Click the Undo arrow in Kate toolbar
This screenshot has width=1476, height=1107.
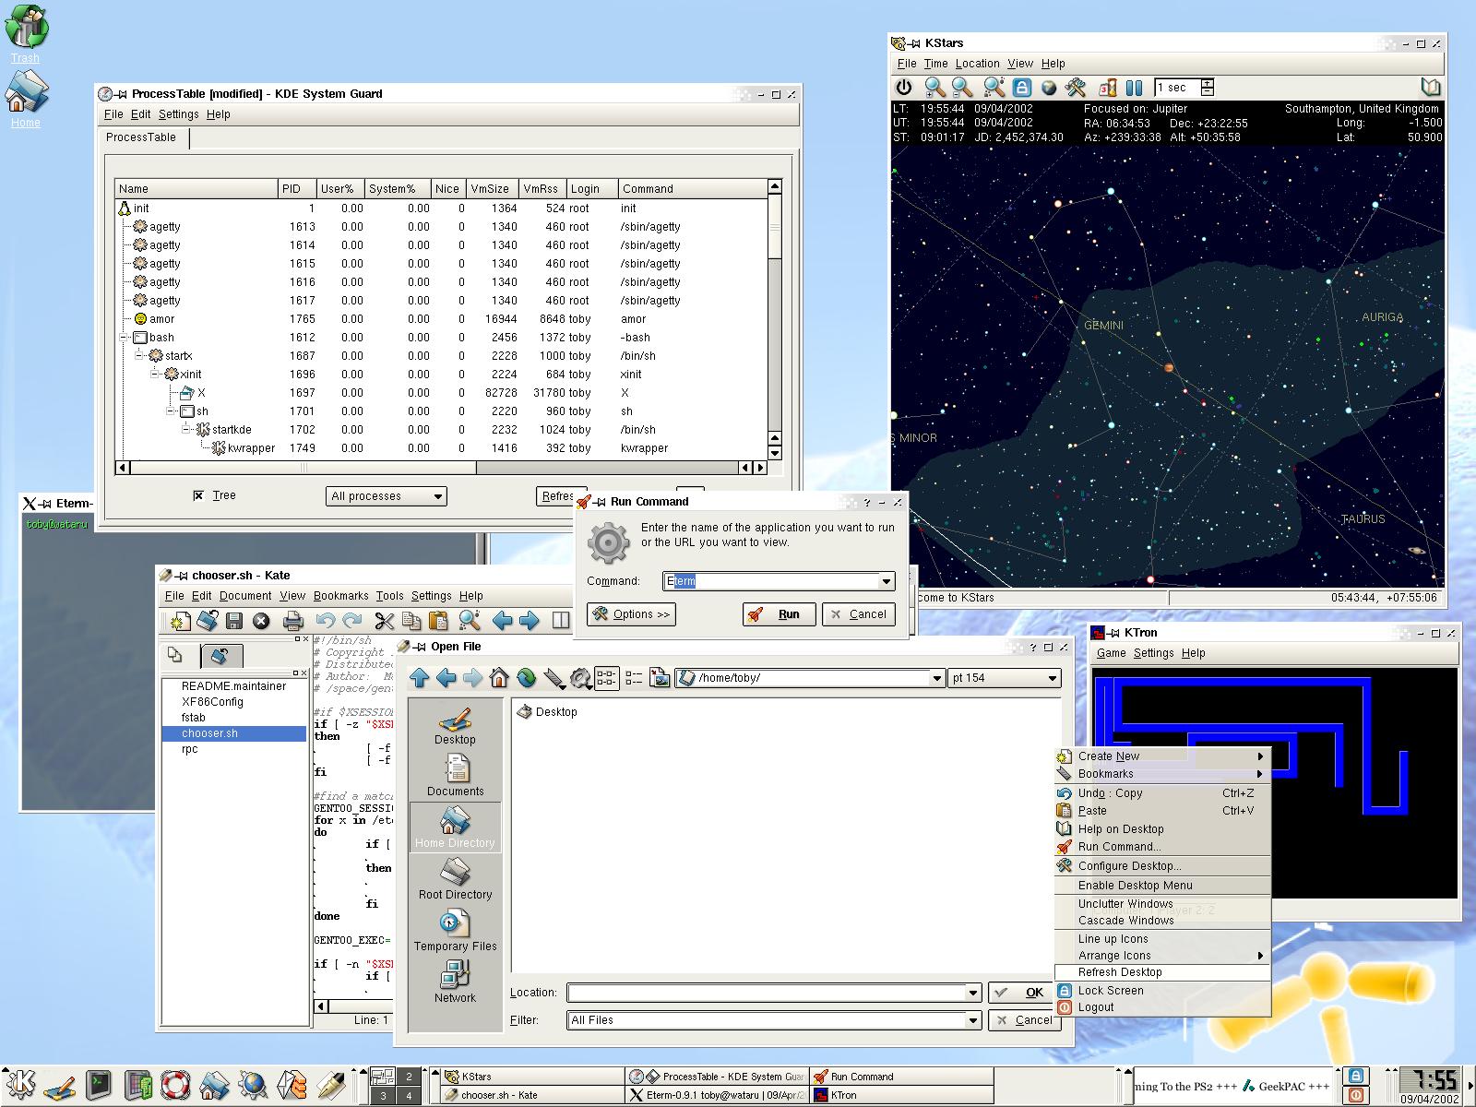coord(325,621)
